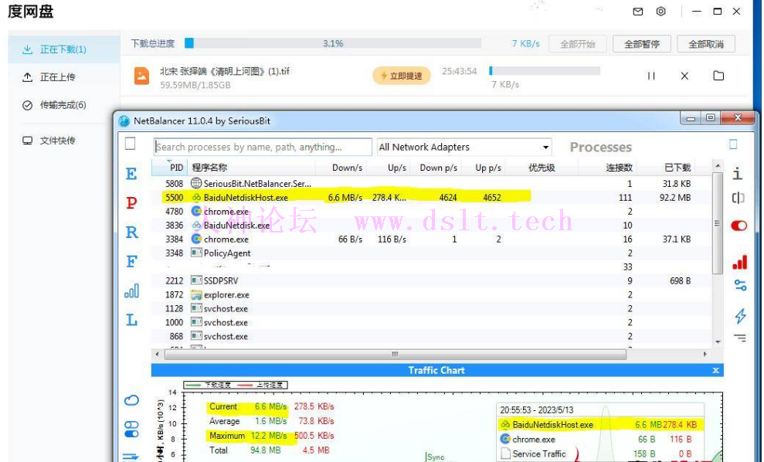Screen dimensions: 764x462
Task: Click the orange tif file icon
Action: click(x=142, y=76)
